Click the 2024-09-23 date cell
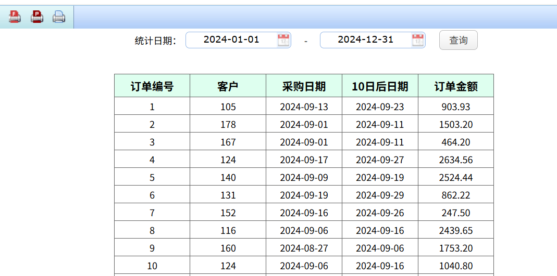 click(380, 106)
